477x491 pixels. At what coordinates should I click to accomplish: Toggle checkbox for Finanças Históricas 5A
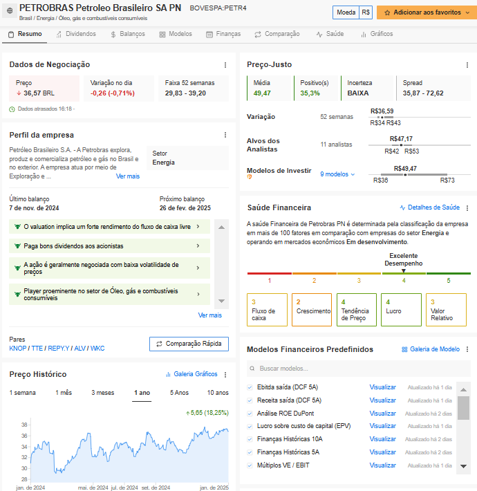250,452
